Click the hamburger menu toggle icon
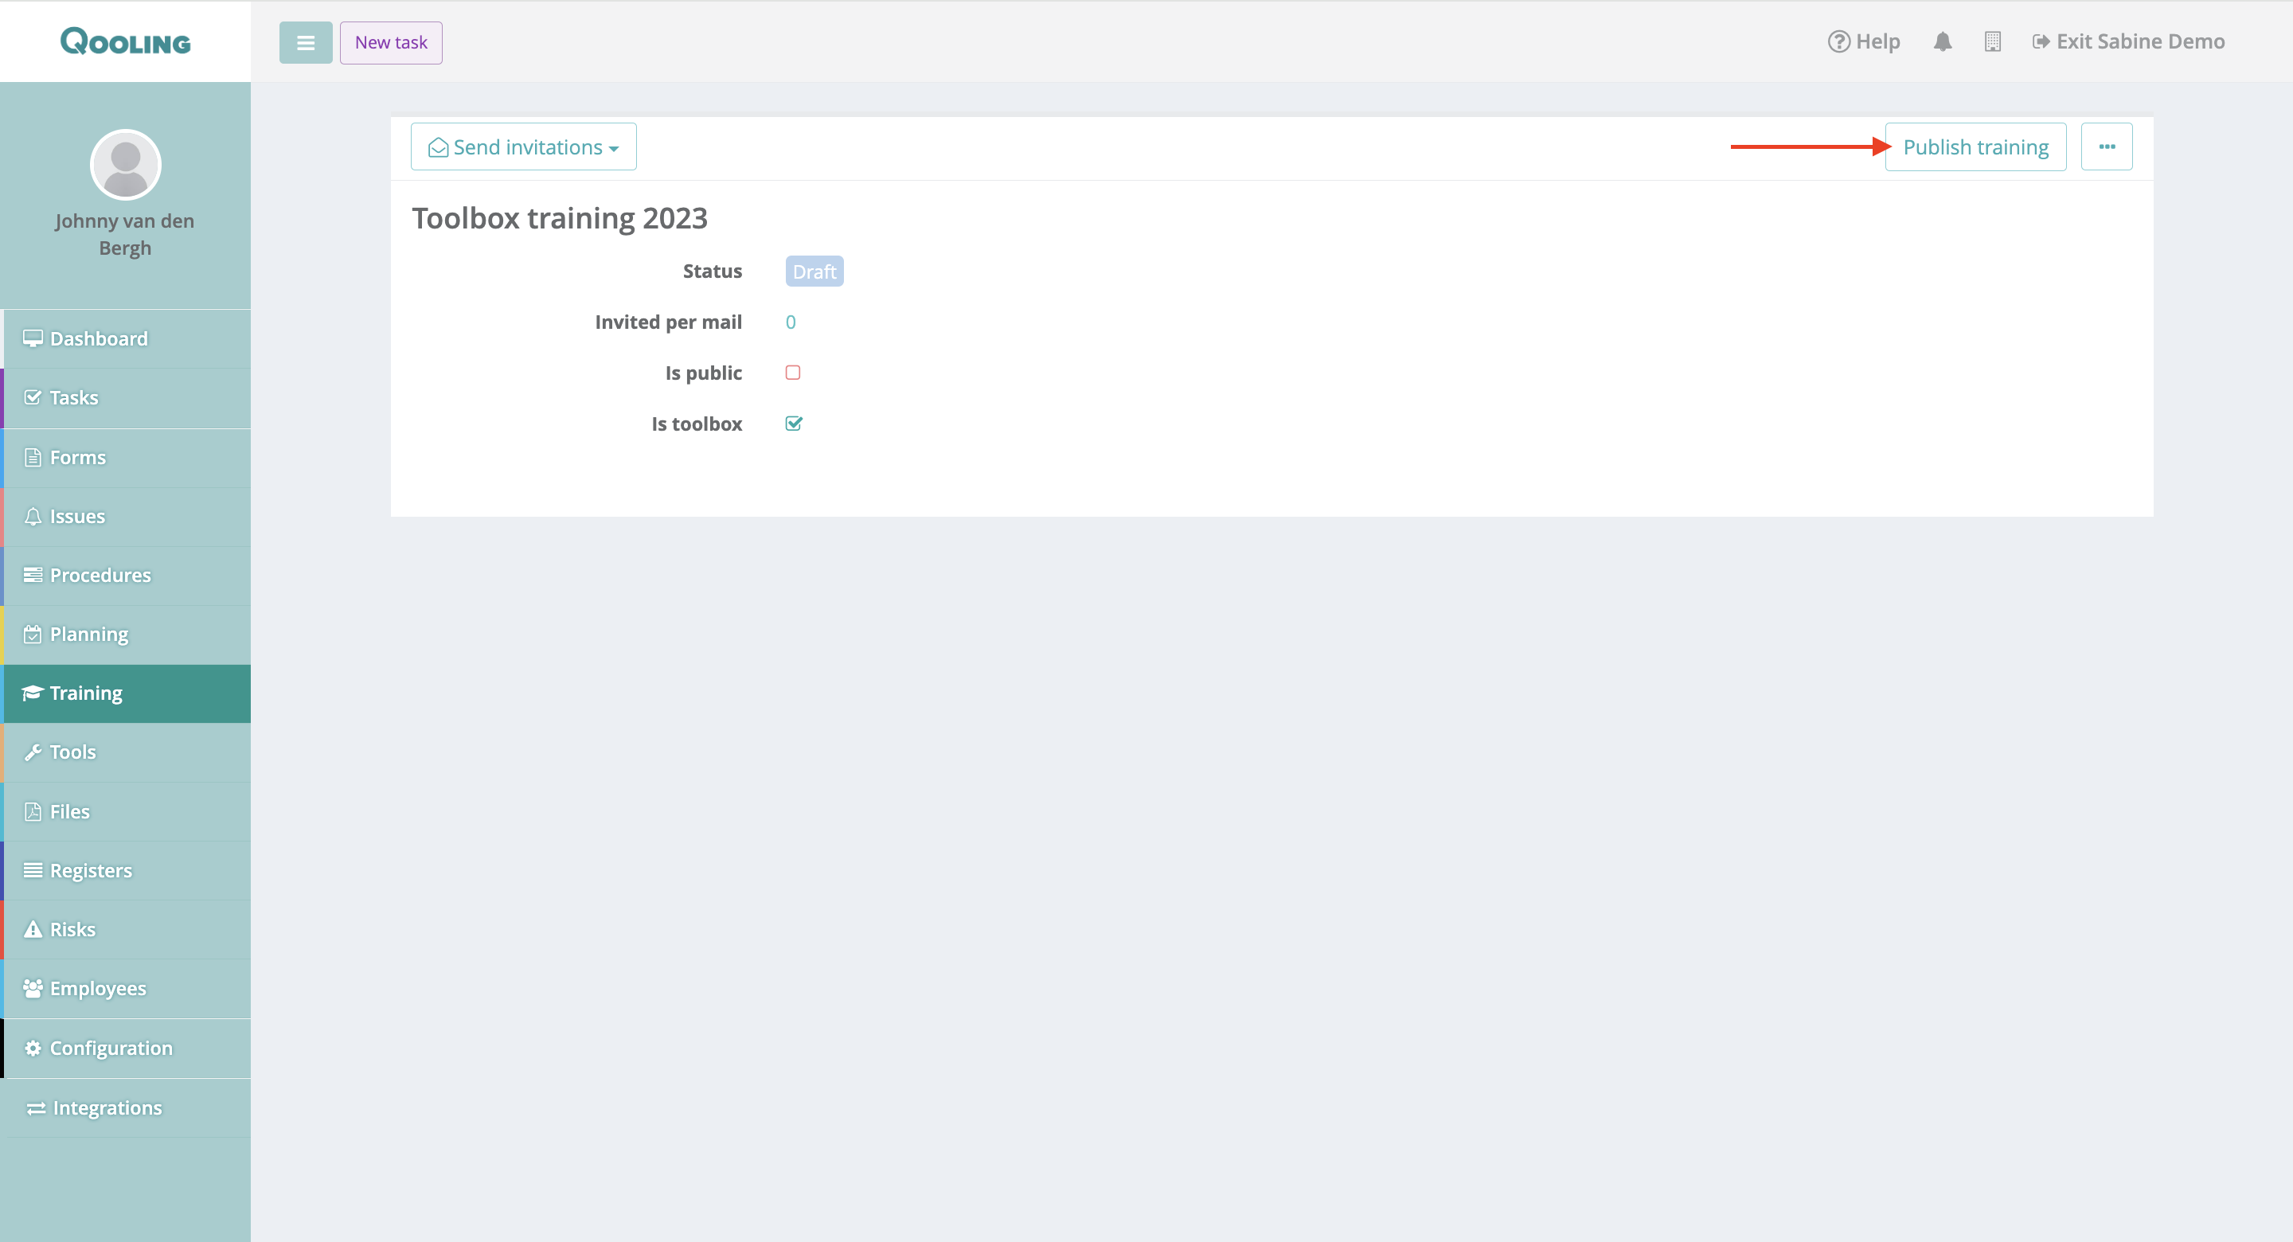The height and width of the screenshot is (1242, 2293). point(305,43)
